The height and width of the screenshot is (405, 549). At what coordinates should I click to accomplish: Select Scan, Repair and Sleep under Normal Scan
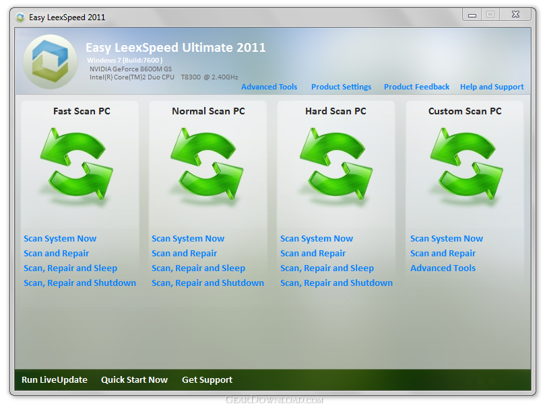(198, 268)
